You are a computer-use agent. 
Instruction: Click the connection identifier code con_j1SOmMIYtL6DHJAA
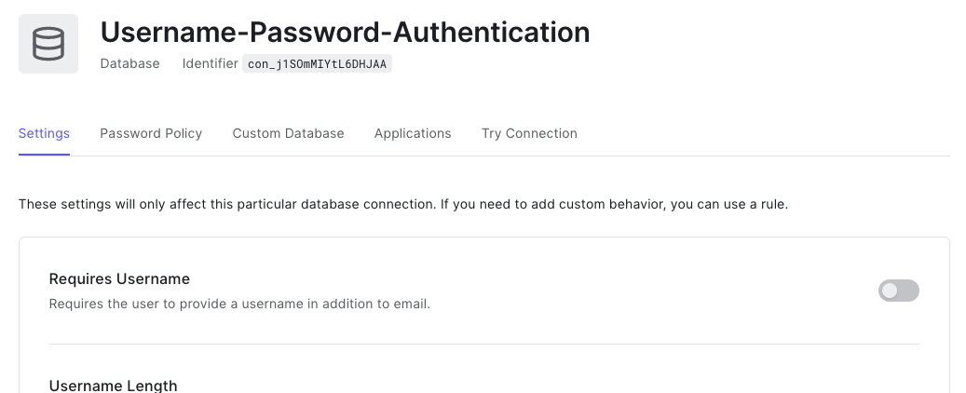(317, 64)
